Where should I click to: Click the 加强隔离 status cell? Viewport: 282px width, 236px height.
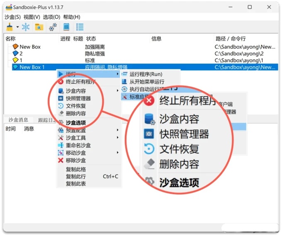95,47
